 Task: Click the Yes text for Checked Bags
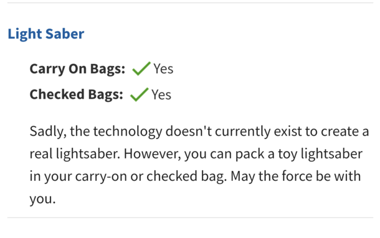[161, 94]
